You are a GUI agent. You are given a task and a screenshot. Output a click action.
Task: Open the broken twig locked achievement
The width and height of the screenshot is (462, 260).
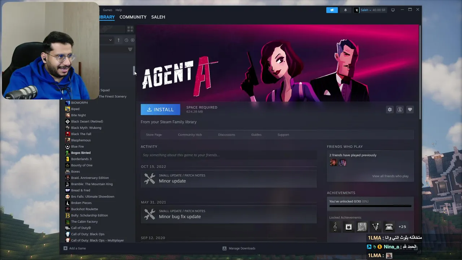375,227
